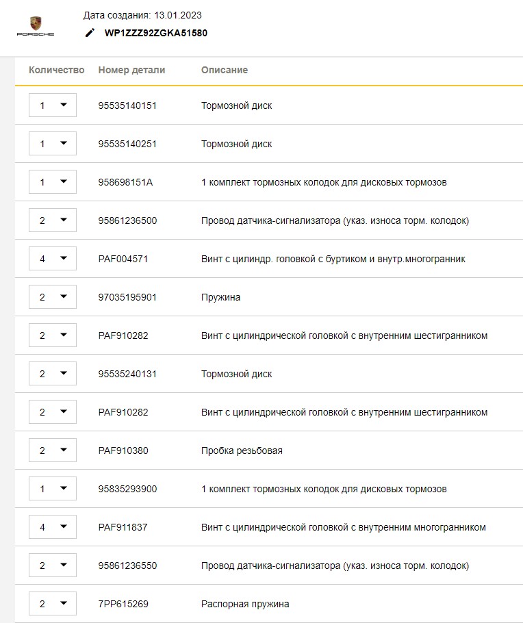Screen dimensions: 523x623
Task: Open quantity dropdown for part 95861236500
Action: 53,220
